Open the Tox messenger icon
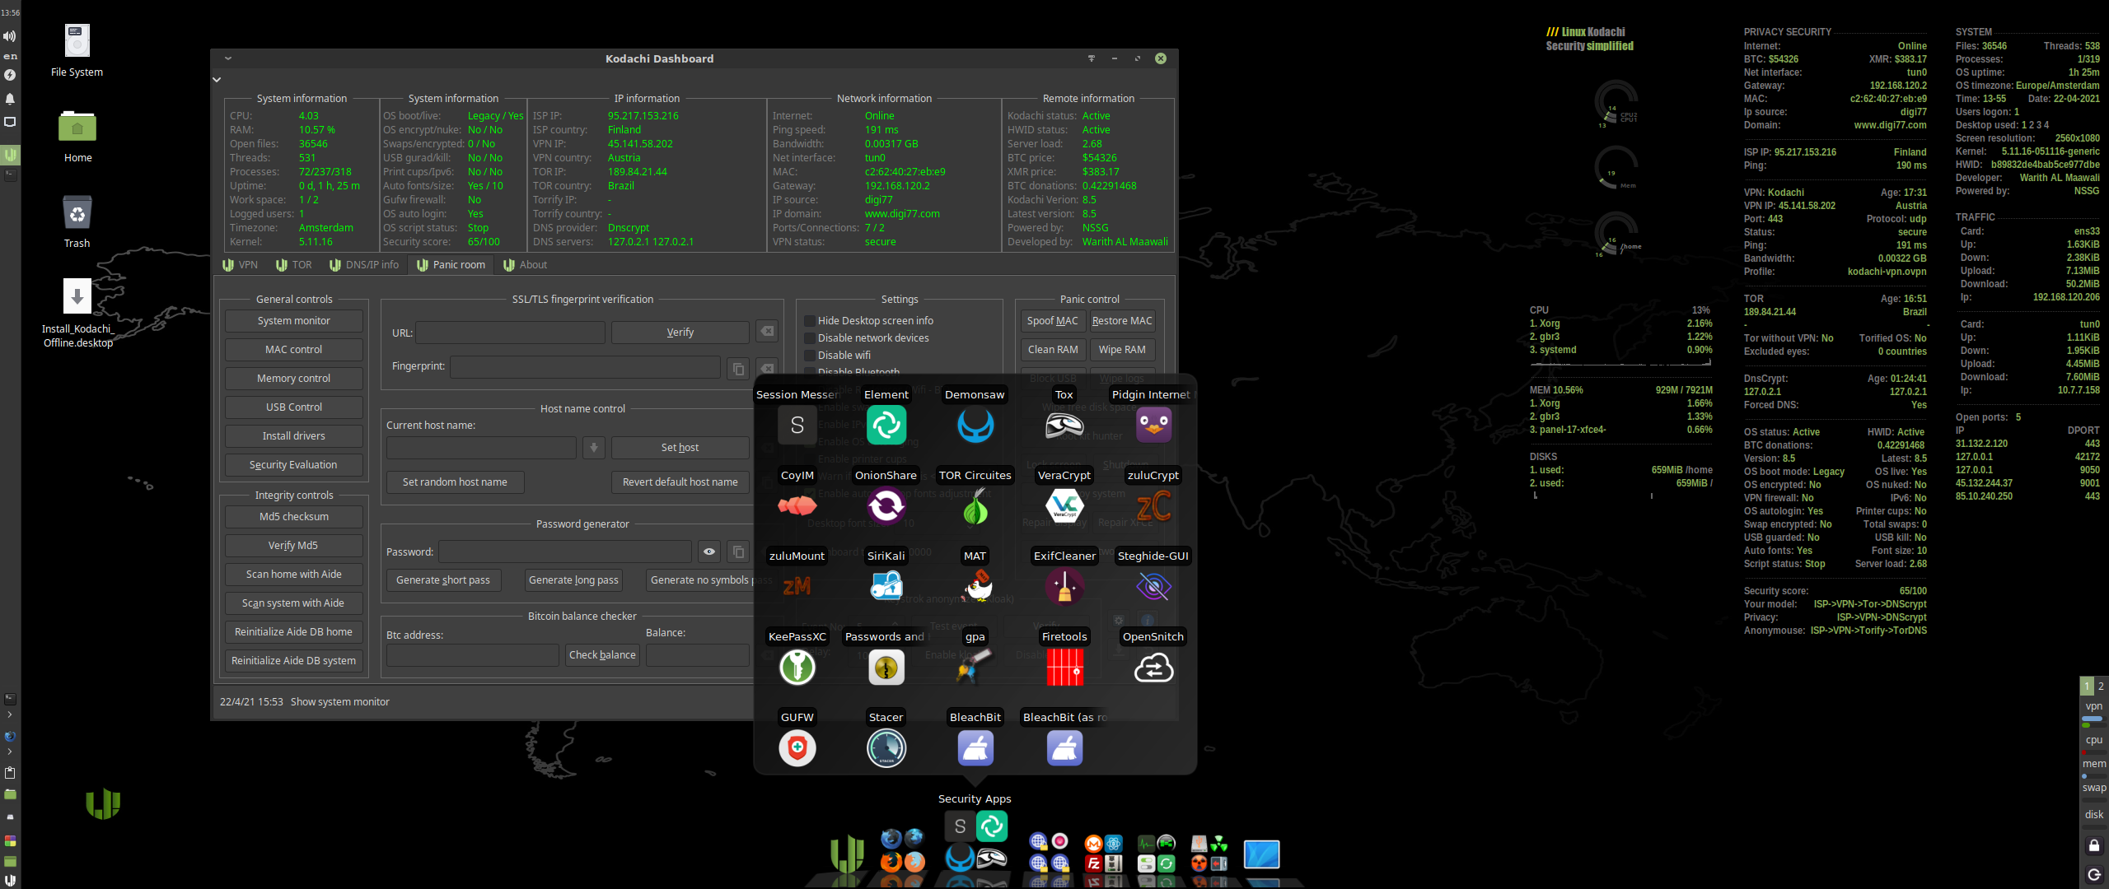The width and height of the screenshot is (2109, 889). coord(1064,425)
